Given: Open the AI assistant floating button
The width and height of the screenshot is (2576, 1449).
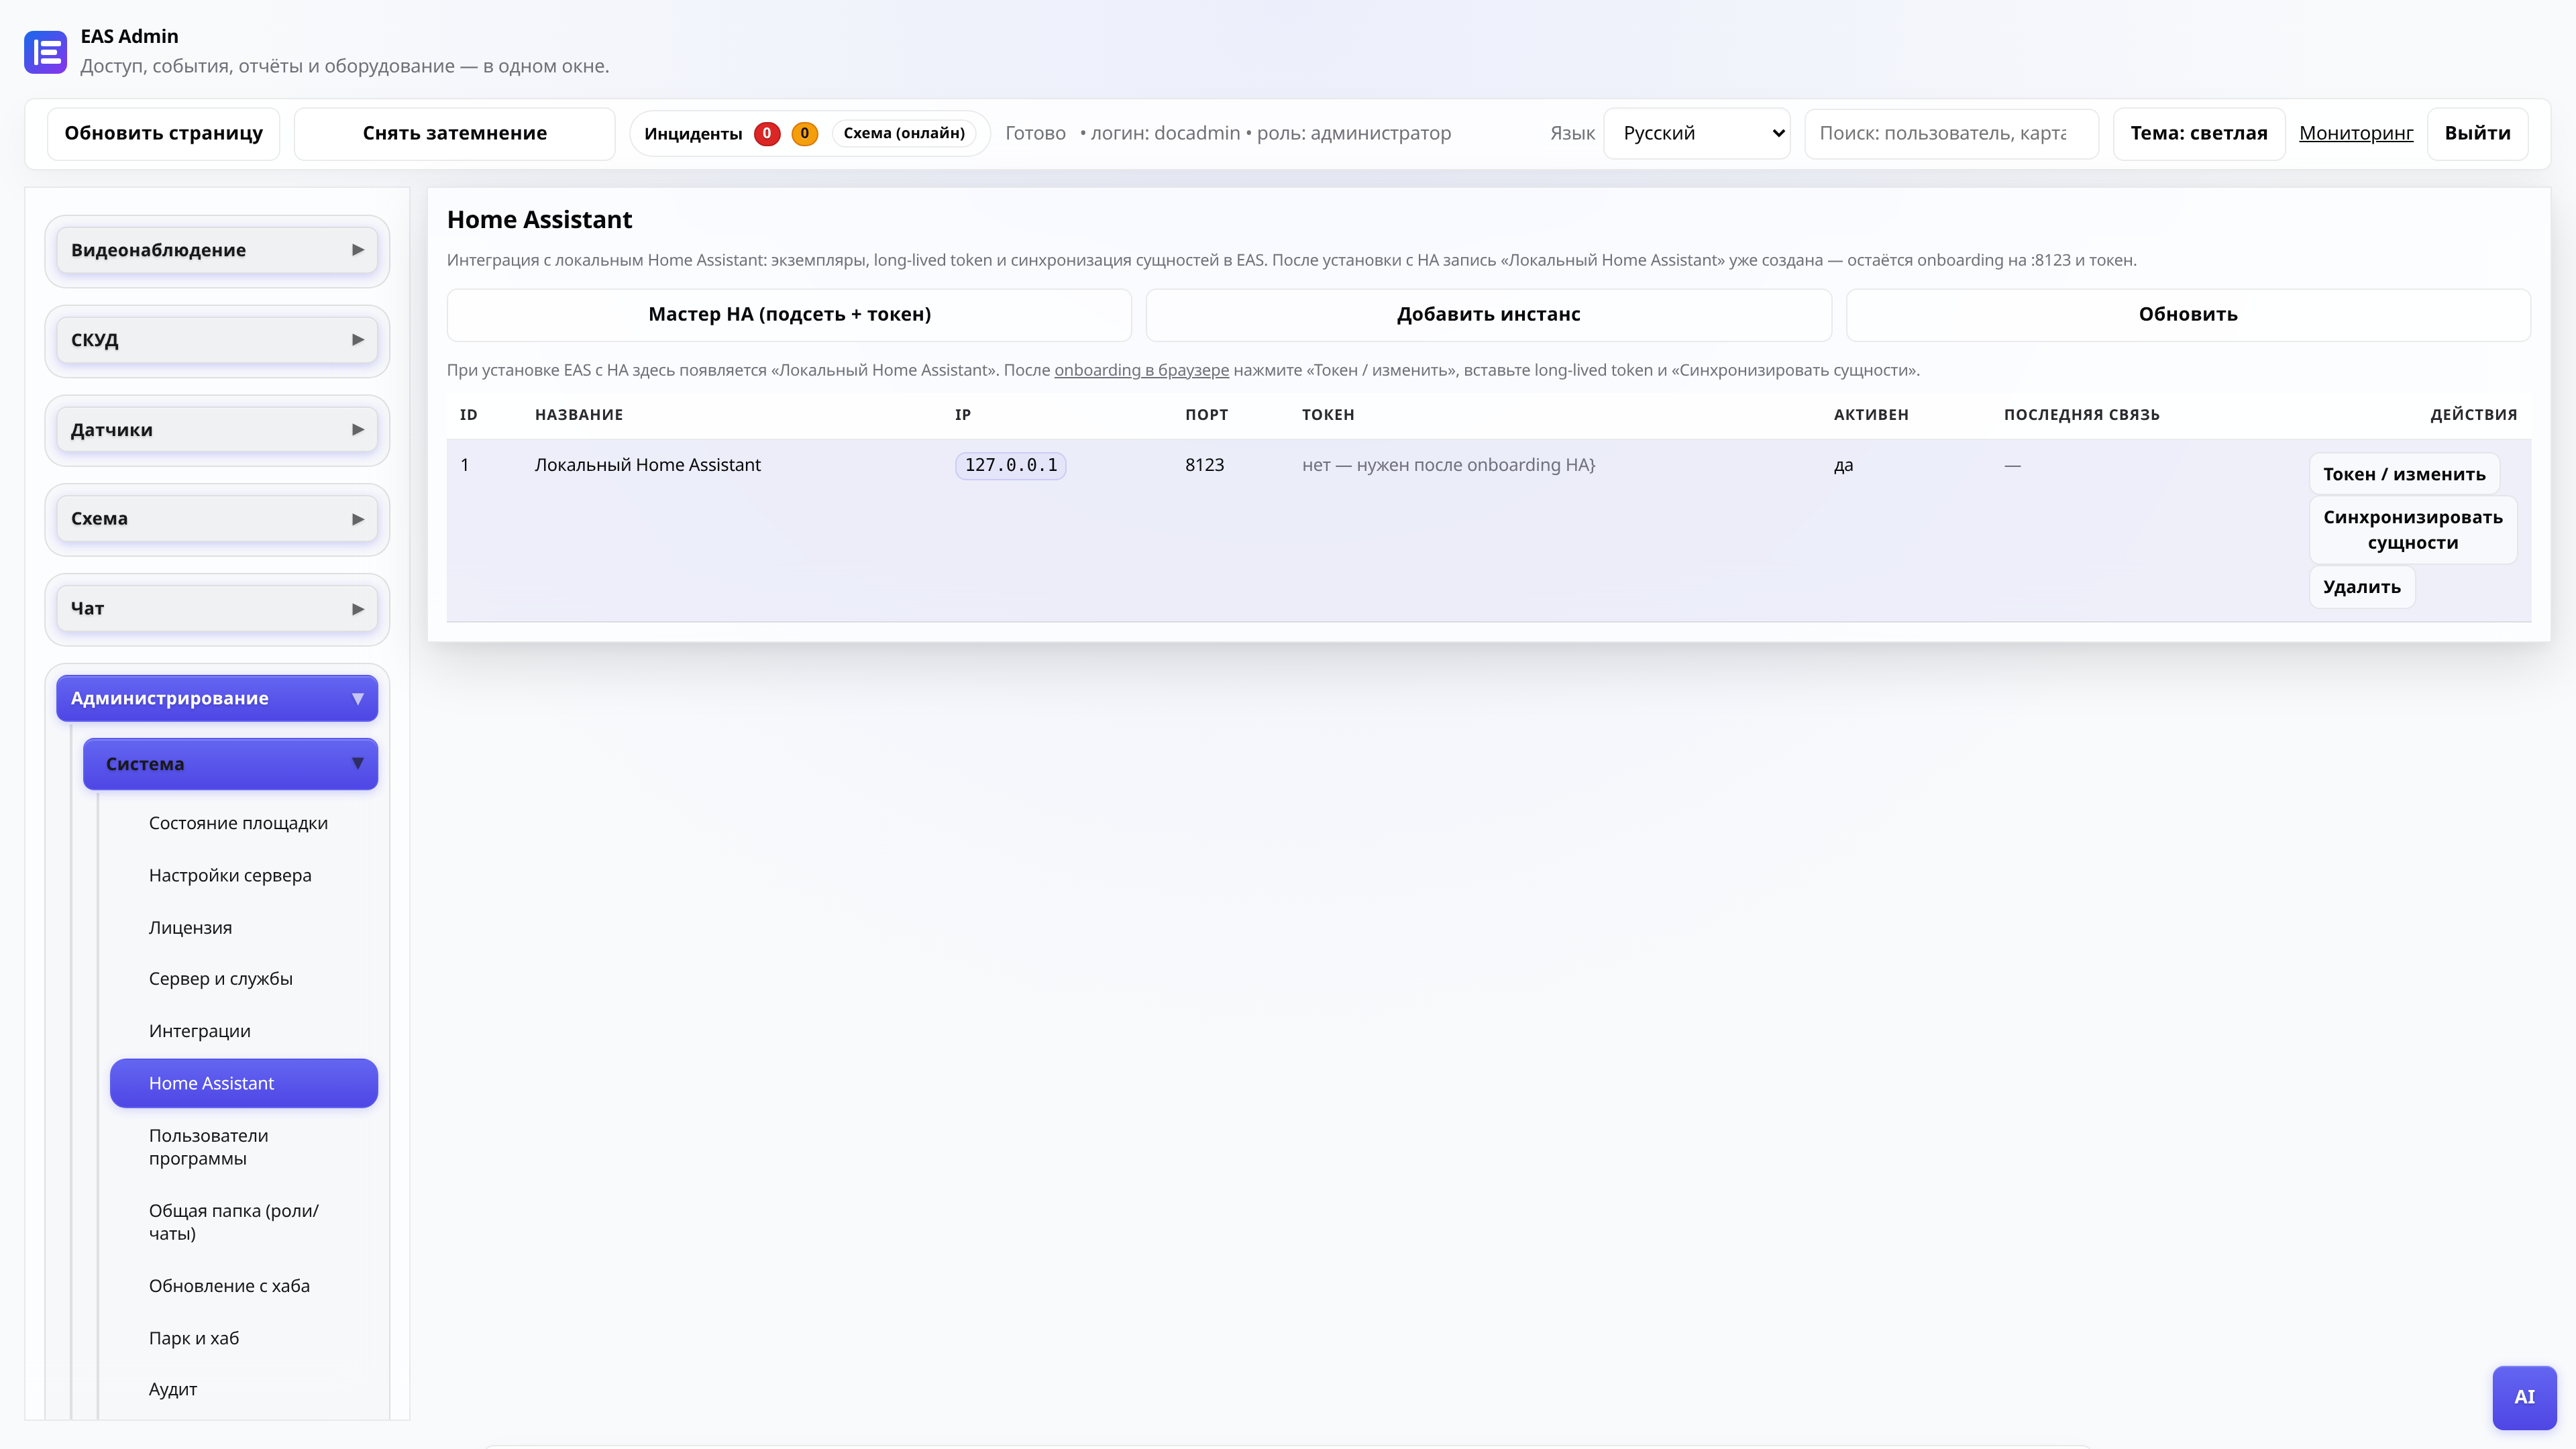Looking at the screenshot, I should 2524,1397.
